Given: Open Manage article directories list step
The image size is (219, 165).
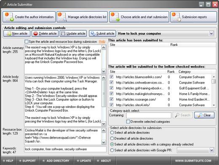Looking at the screenshot, I should (x=82, y=17).
